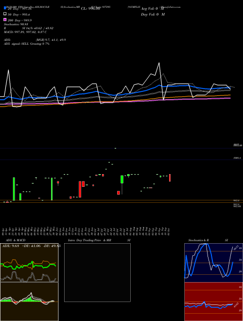Click the 'ADX & MACD' panel title
243x321 pixels.
click(x=16, y=240)
